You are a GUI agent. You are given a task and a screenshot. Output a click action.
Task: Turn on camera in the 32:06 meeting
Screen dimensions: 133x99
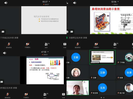pos(96,45)
